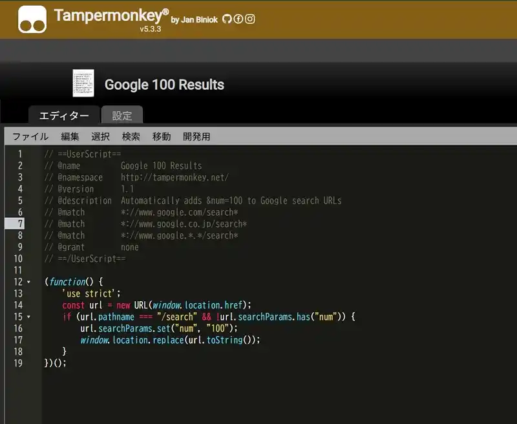The width and height of the screenshot is (517, 424).
Task: Click the Google 100 Results script title
Action: pos(164,85)
